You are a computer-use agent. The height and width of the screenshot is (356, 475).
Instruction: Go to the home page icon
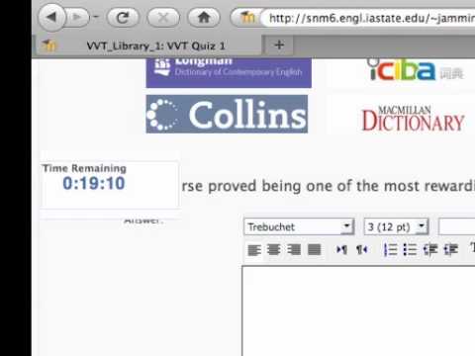tap(204, 17)
